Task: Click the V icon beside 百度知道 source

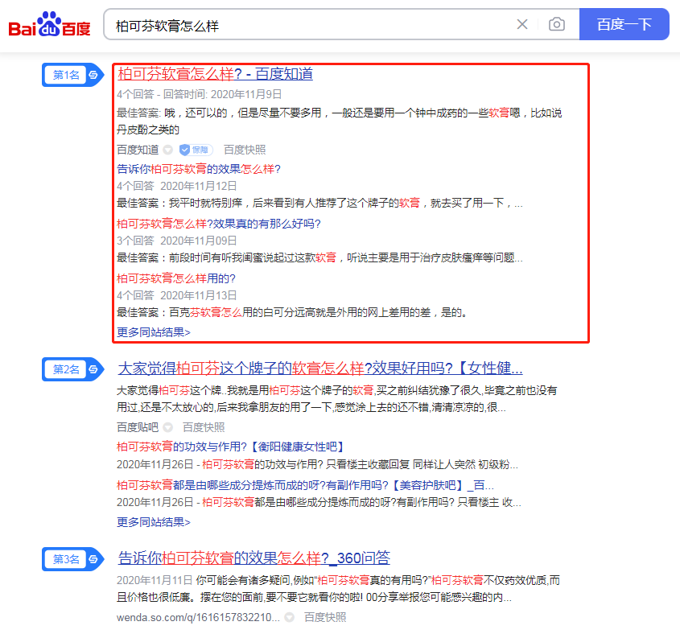Action: [x=168, y=150]
